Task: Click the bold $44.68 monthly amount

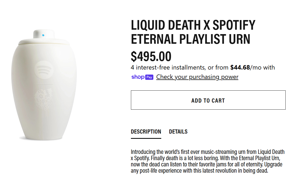Action: (x=240, y=68)
